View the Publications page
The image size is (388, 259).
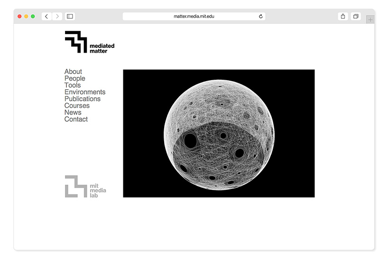tap(83, 99)
